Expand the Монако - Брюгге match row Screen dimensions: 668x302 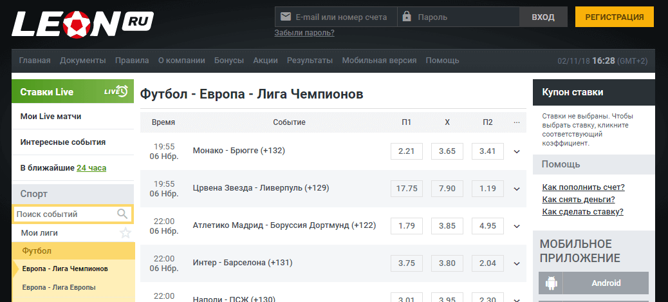click(517, 151)
